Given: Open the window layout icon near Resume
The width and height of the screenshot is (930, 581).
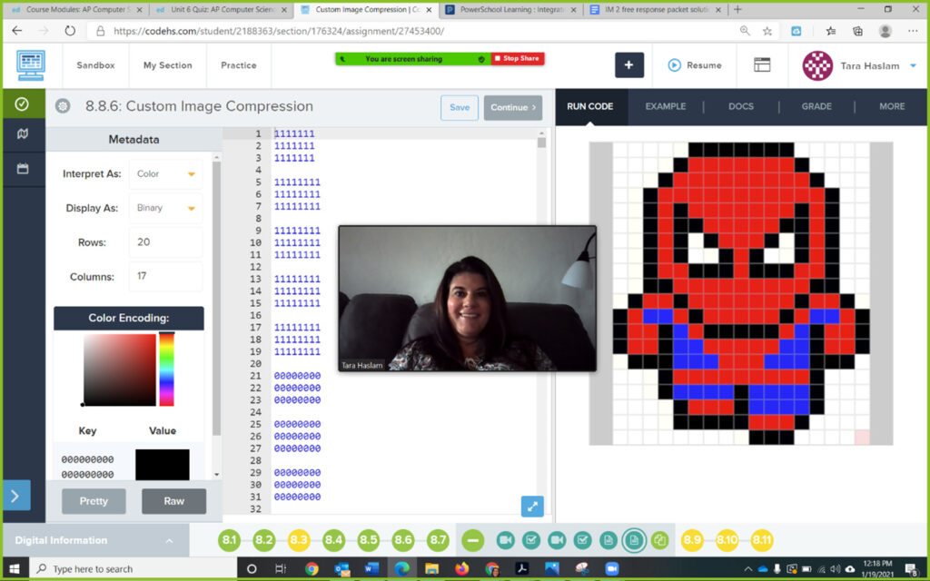Looking at the screenshot, I should click(762, 65).
